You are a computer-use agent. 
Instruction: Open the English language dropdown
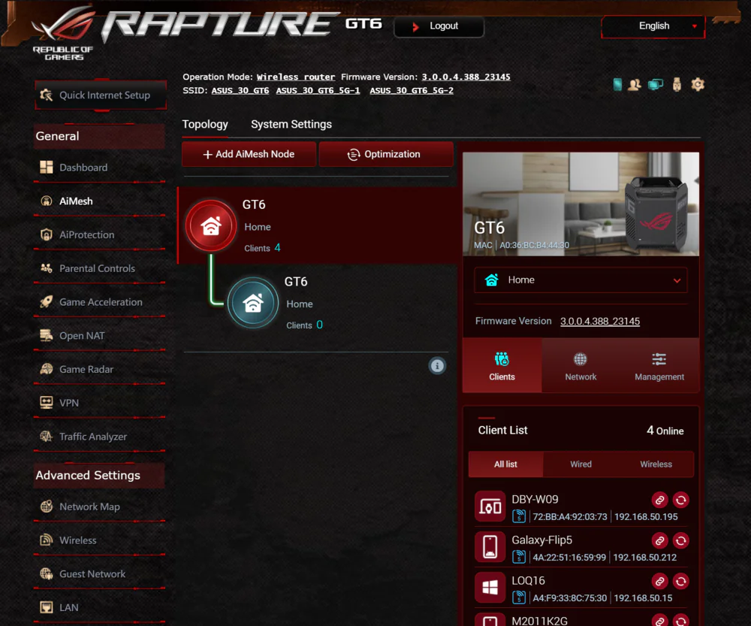(x=653, y=26)
